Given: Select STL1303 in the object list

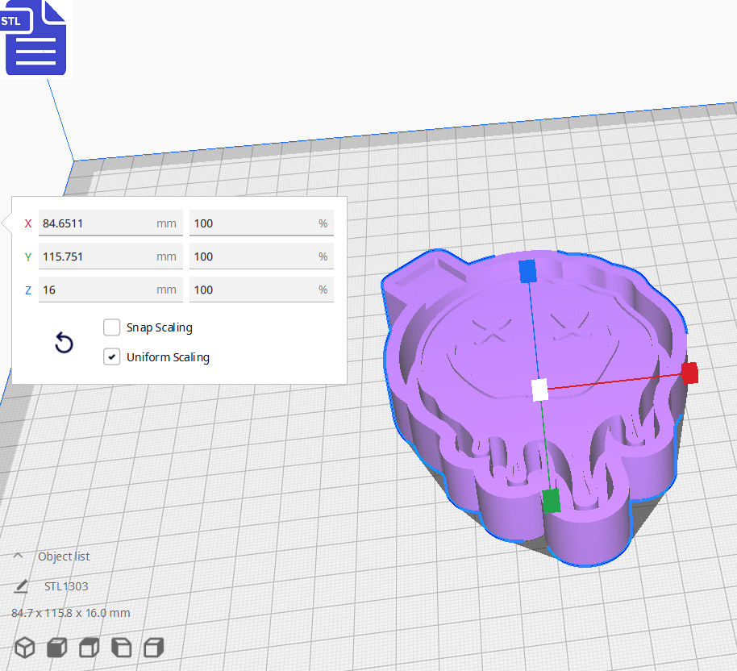Looking at the screenshot, I should tap(66, 586).
